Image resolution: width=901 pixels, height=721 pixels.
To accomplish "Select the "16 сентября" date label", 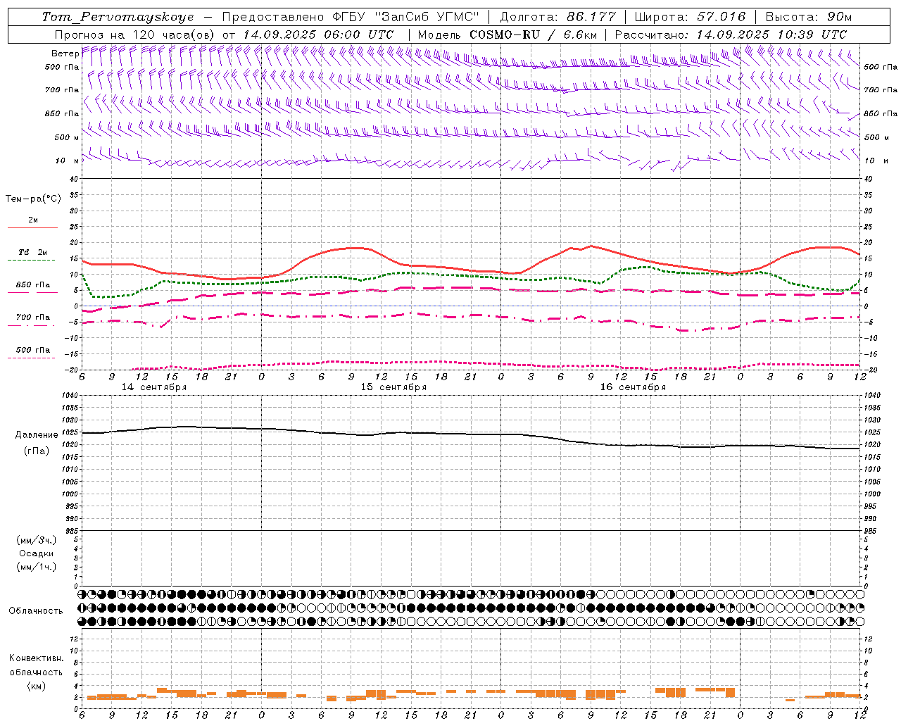I will [x=633, y=387].
